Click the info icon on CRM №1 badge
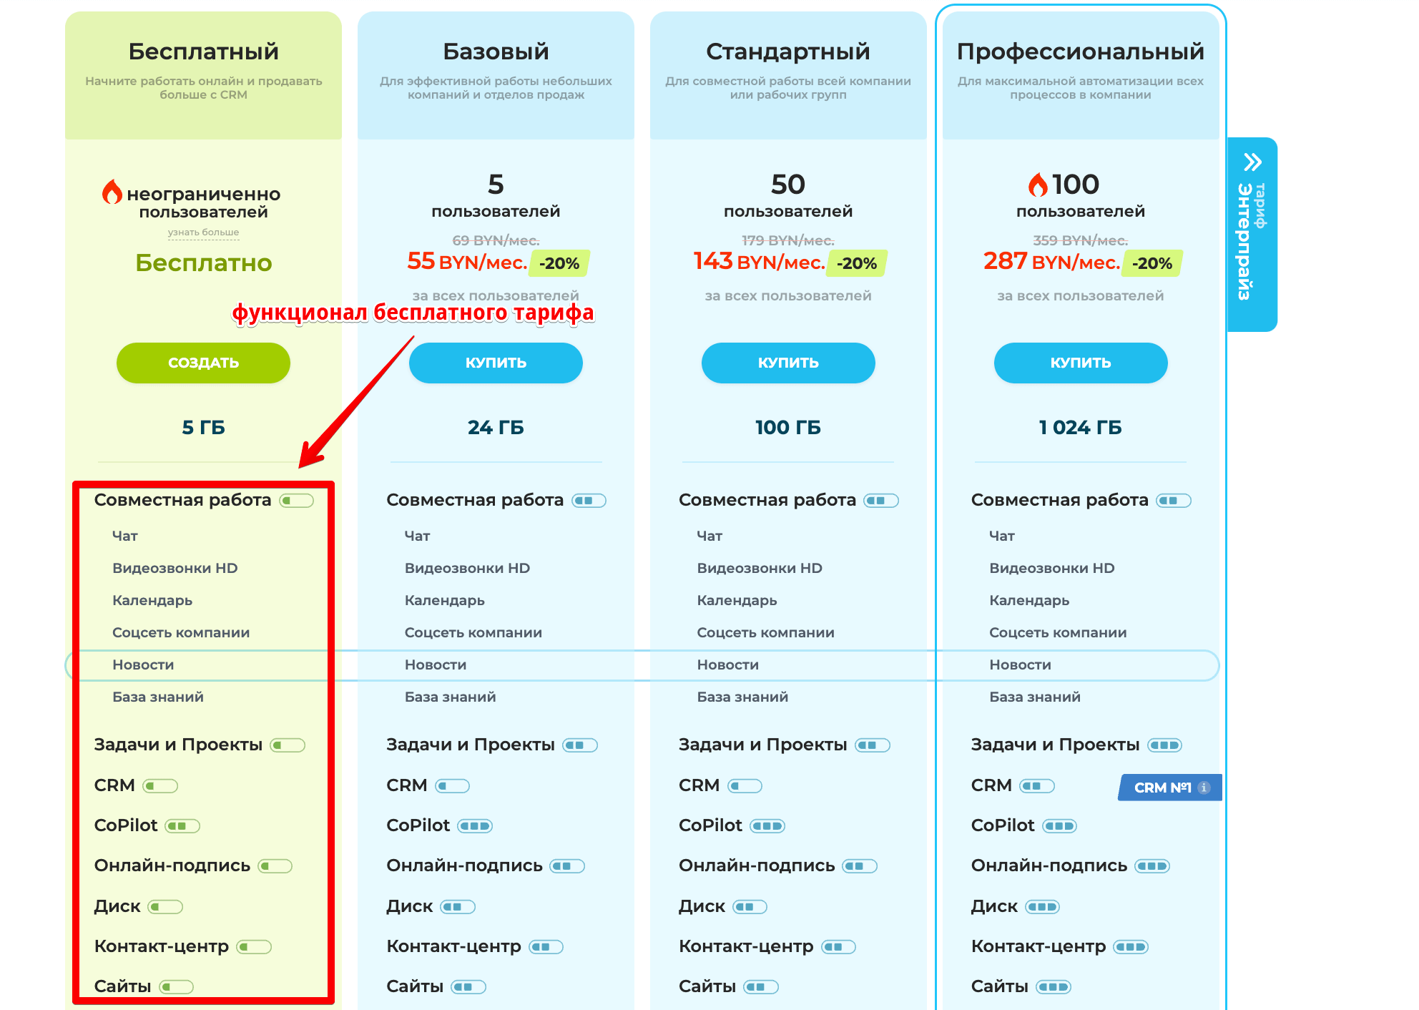Viewport: 1419px width, 1010px height. pos(1204,788)
